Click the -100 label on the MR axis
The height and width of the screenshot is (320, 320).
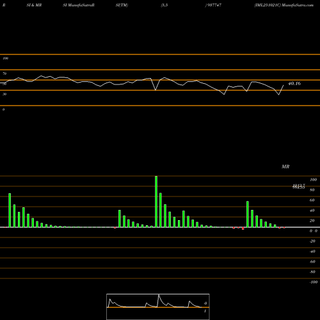pyautogui.click(x=314, y=282)
